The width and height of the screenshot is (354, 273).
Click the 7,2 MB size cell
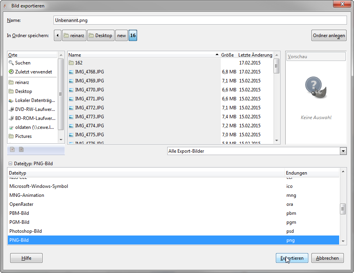(x=229, y=126)
